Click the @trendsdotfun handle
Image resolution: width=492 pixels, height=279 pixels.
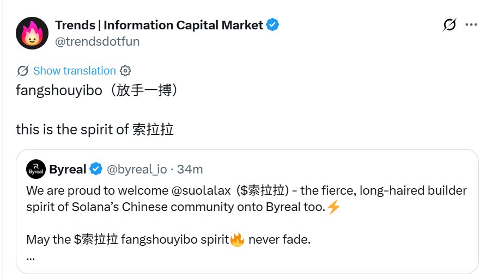pos(98,41)
